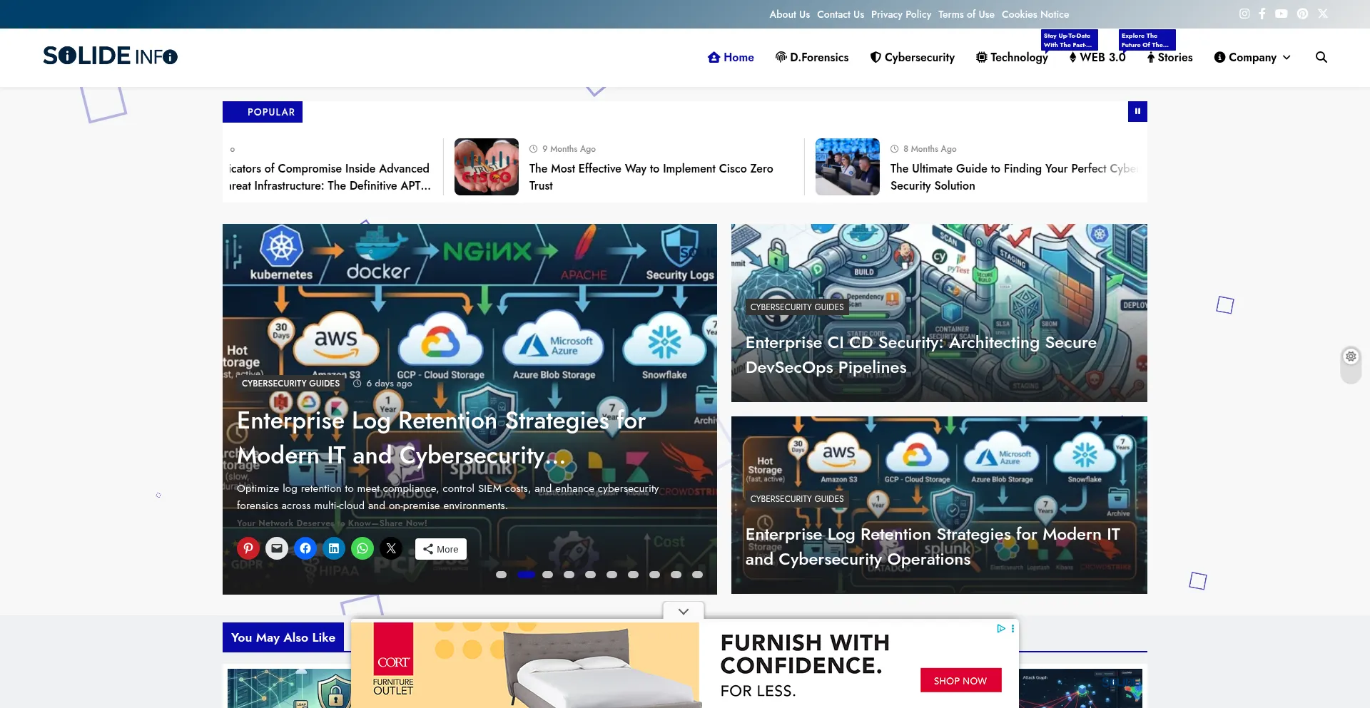The width and height of the screenshot is (1370, 708).
Task: Click "Stay Up-To-Date" badge above Technology
Action: point(1069,40)
